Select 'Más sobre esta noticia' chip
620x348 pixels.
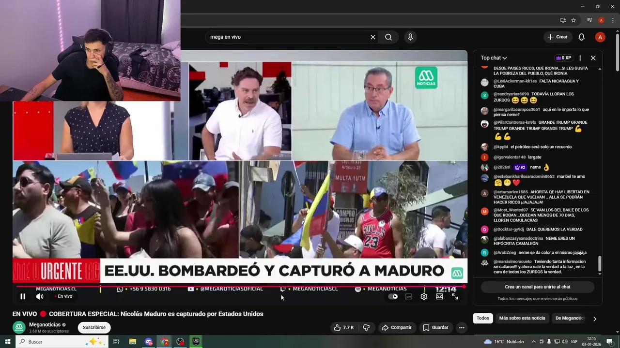pyautogui.click(x=522, y=318)
